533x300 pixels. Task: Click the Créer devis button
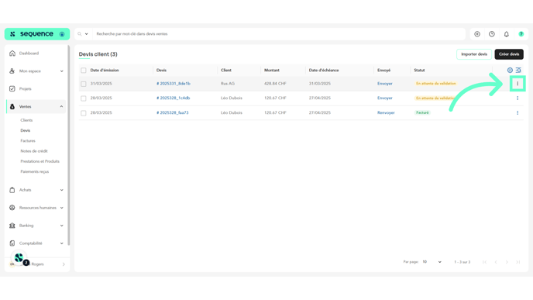(x=509, y=54)
